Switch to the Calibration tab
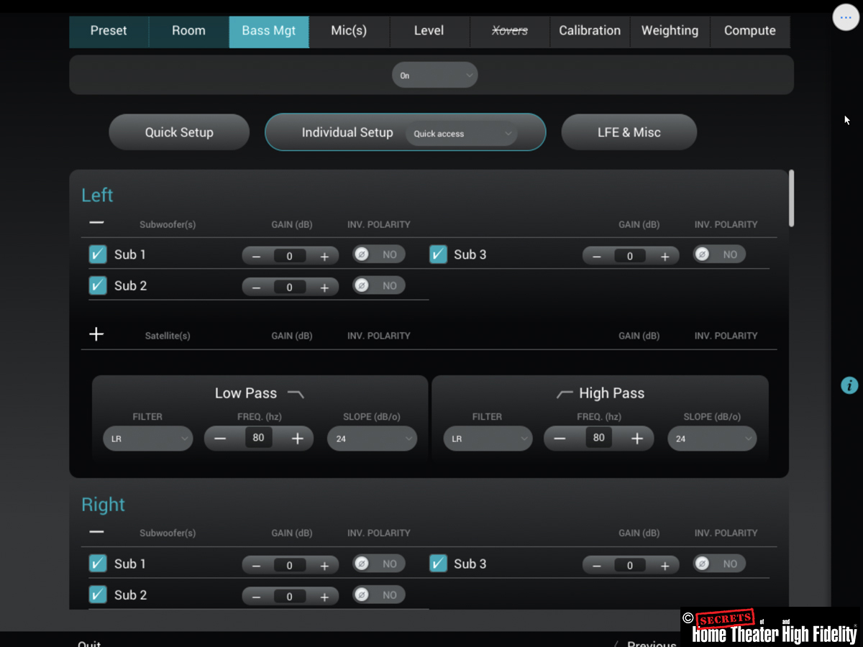The image size is (863, 647). pos(590,31)
